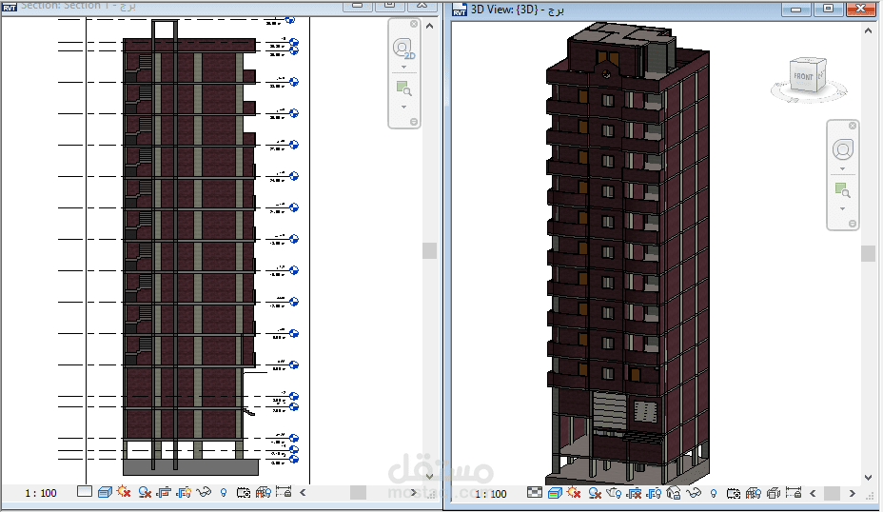Open Temporary View Properties in Section view
Viewport: 883px width, 512px height.
(244, 493)
